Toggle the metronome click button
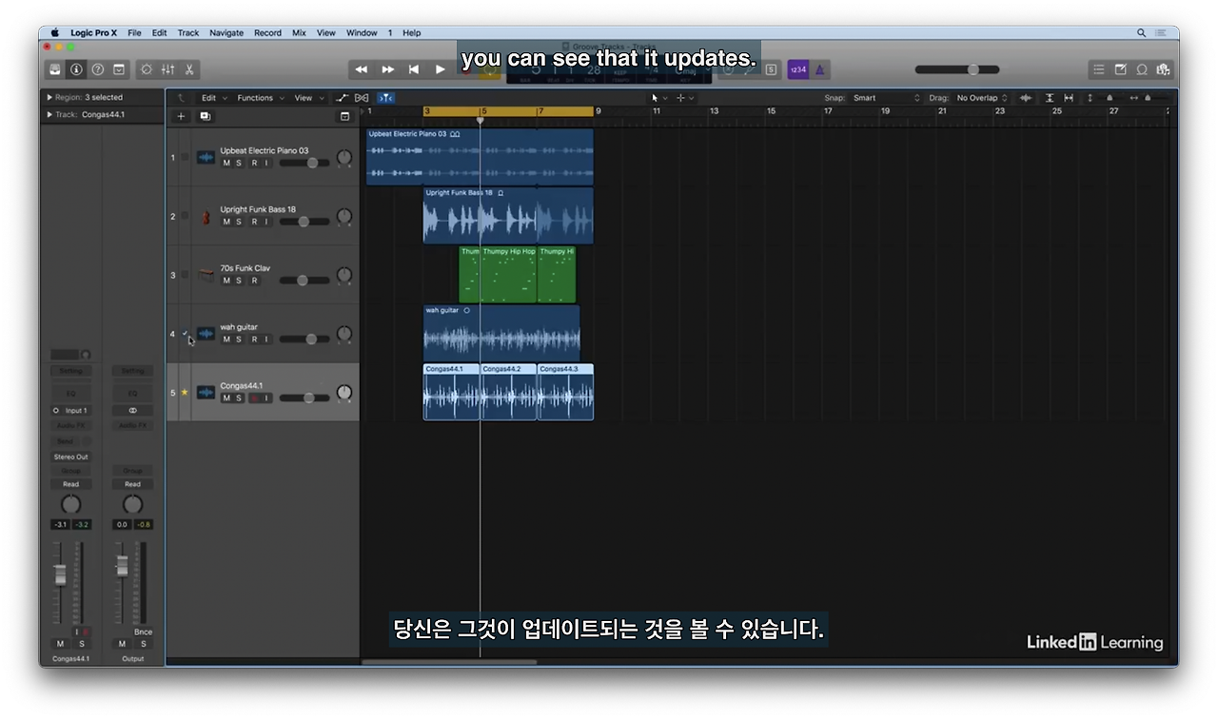Screen dimensions: 1218x719 click(820, 69)
